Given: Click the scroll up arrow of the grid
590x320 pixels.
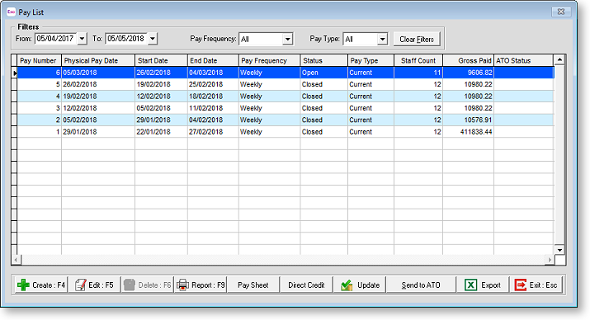Looking at the screenshot, I should click(559, 59).
